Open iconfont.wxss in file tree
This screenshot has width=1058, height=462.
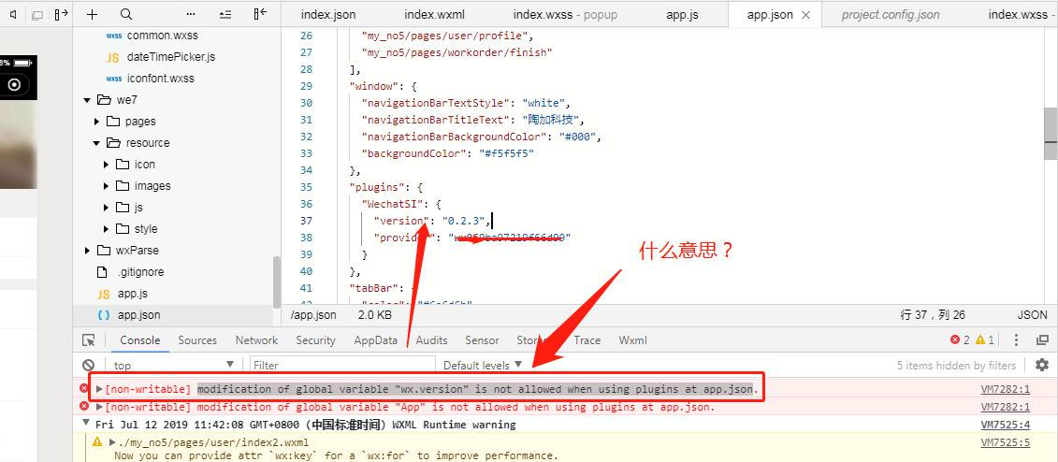161,79
